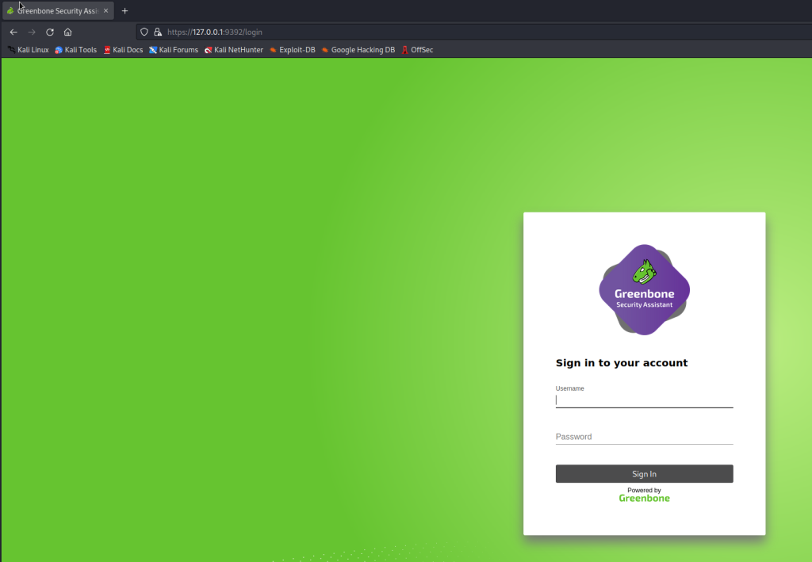Click the Greenbone Security Assistant logo
812x562 pixels.
[644, 290]
